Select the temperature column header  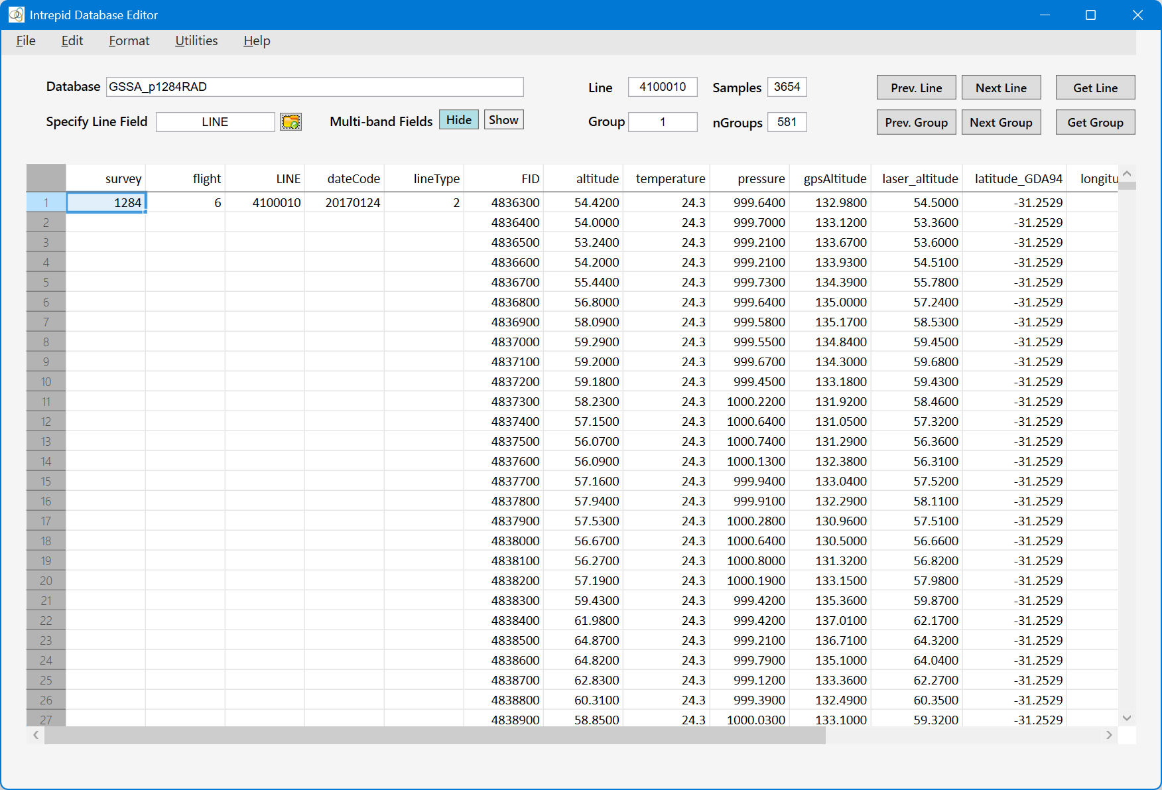[667, 178]
